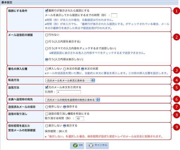Choose 挿入しない for signature position
180x150 pixels.
click(47, 69)
